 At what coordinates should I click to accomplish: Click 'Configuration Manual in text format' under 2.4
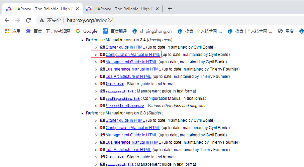[174, 98]
